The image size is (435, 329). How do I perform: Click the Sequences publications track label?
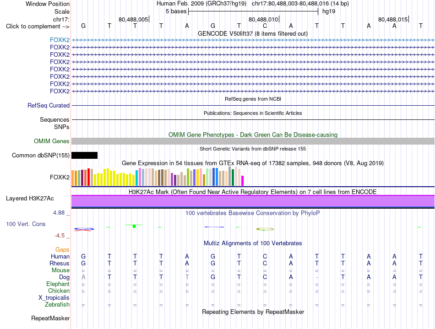coord(54,119)
